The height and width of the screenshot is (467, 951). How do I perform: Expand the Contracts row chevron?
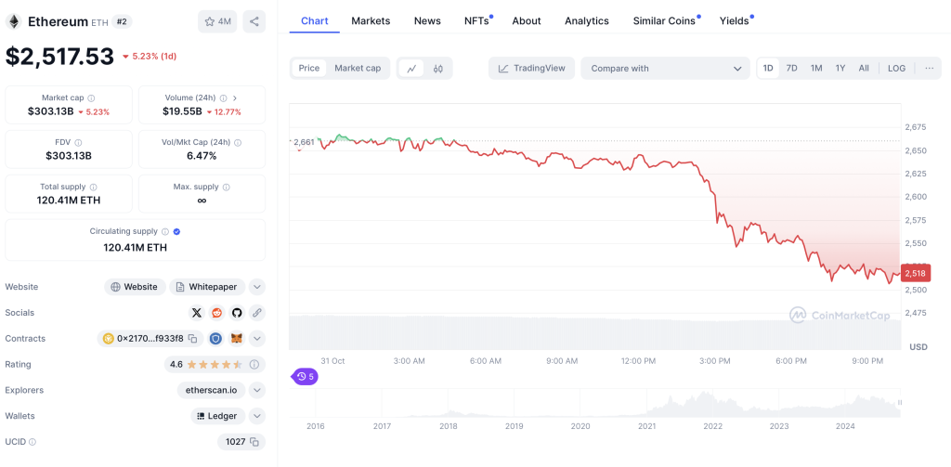click(x=257, y=339)
